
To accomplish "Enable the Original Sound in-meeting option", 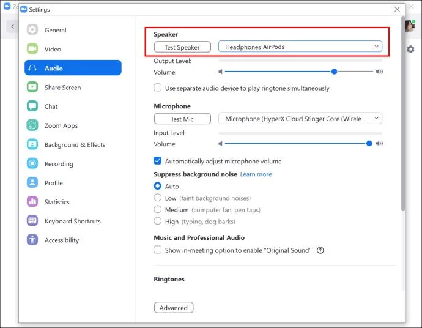I will click(x=157, y=250).
